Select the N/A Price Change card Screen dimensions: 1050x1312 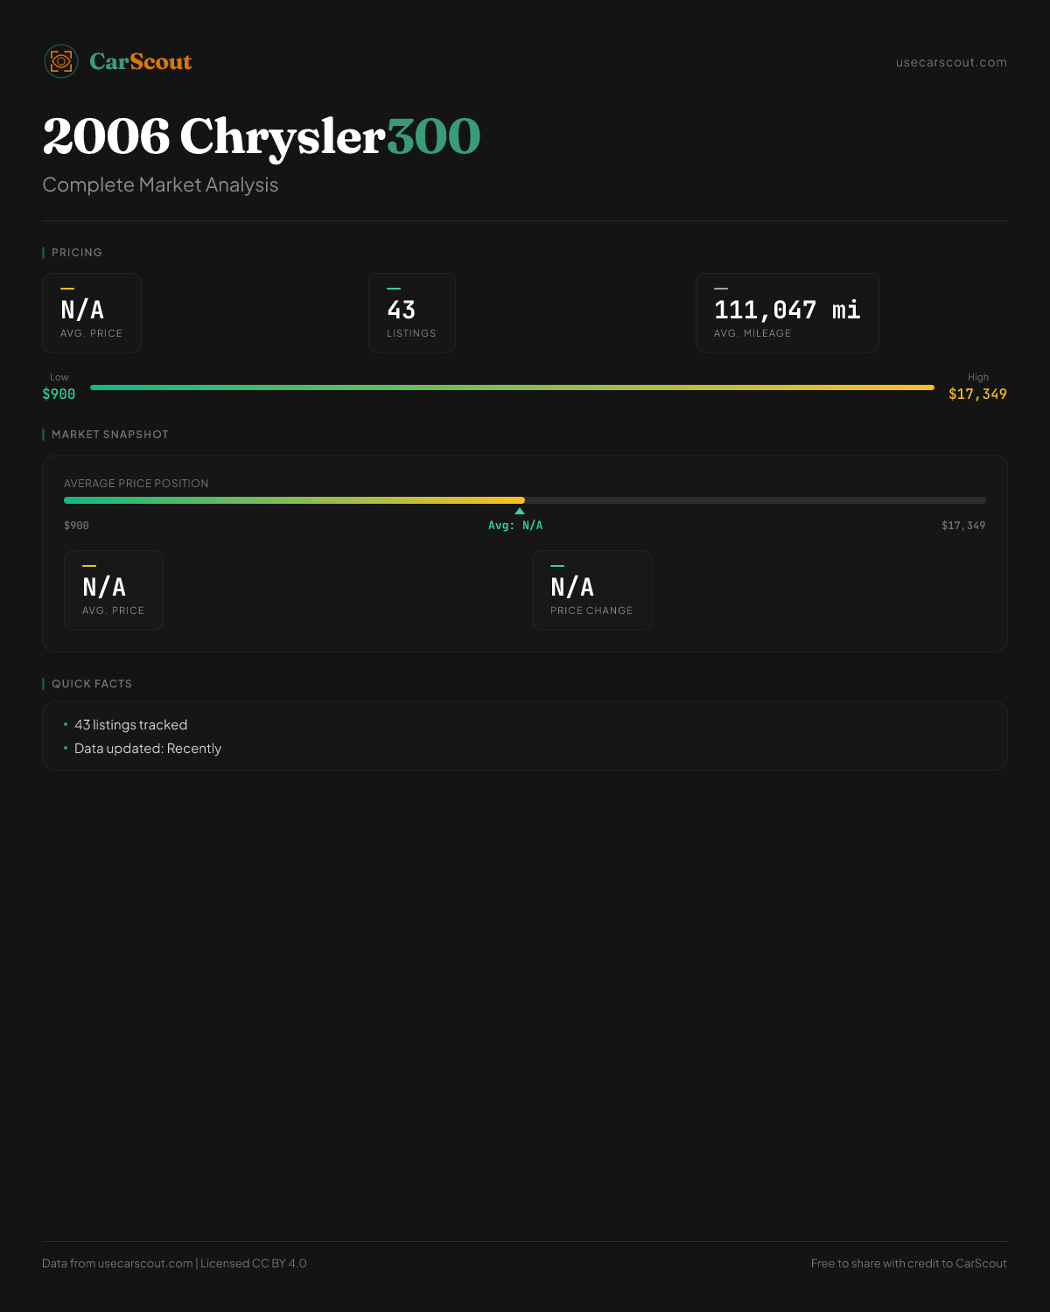click(592, 590)
